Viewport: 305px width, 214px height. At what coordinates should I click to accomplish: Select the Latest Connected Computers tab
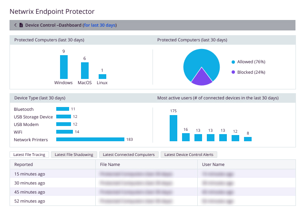tap(128, 155)
